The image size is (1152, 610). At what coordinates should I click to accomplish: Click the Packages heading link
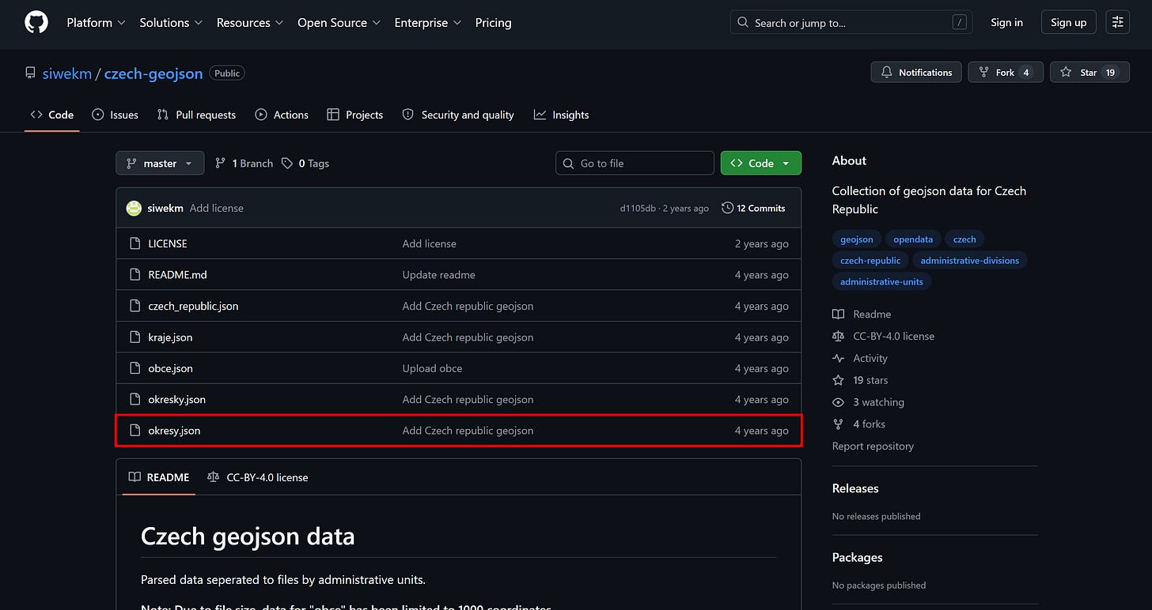click(857, 557)
